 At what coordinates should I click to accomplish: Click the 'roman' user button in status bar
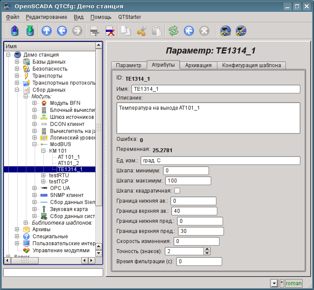tap(294, 283)
